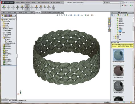
Task: Expand the 注解 (Annotations) folder
Action: 2,25
